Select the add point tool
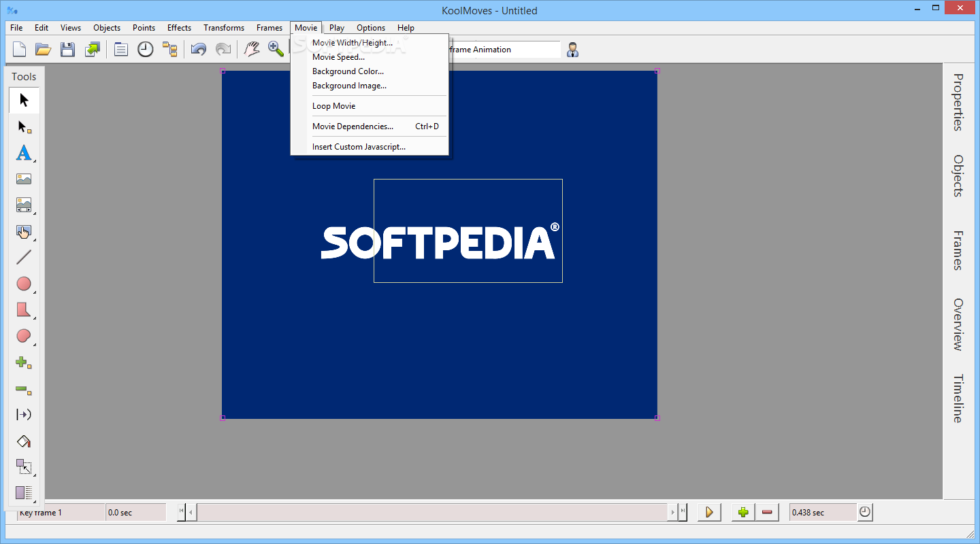Image resolution: width=980 pixels, height=544 pixels. (x=24, y=362)
